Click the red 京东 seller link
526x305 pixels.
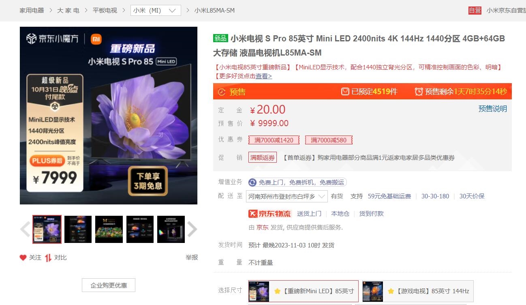point(262,228)
